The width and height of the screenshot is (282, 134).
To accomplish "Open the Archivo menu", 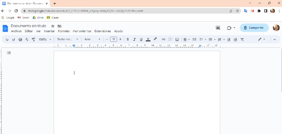I will click(16, 31).
